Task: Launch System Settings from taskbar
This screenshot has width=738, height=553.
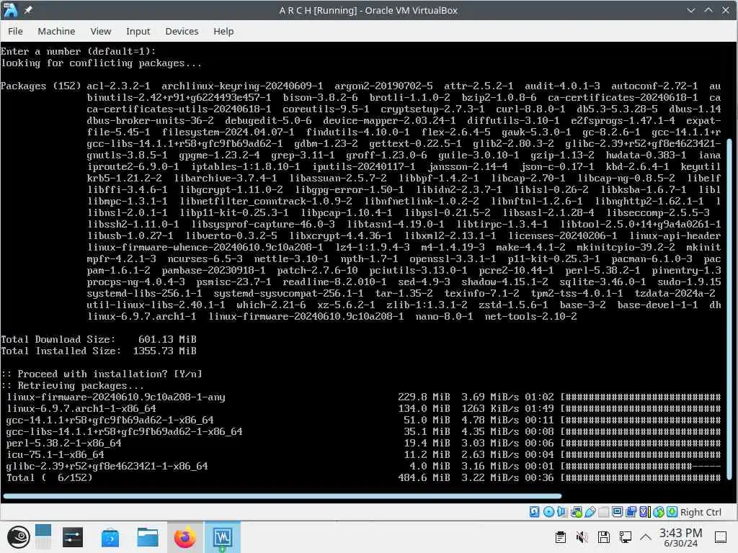Action: (73, 537)
